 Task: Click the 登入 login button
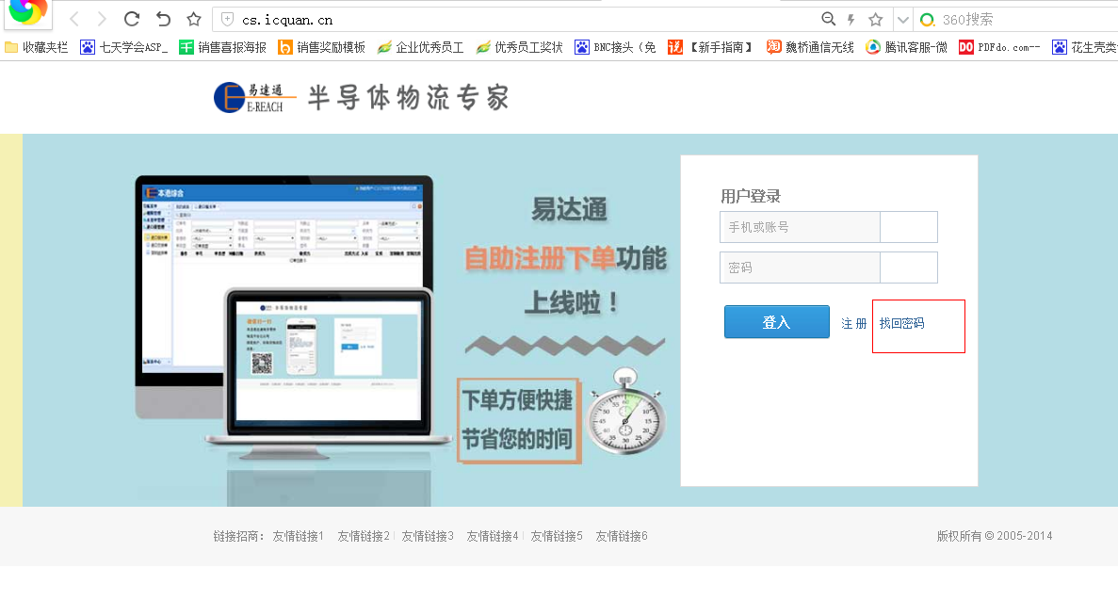(x=776, y=322)
